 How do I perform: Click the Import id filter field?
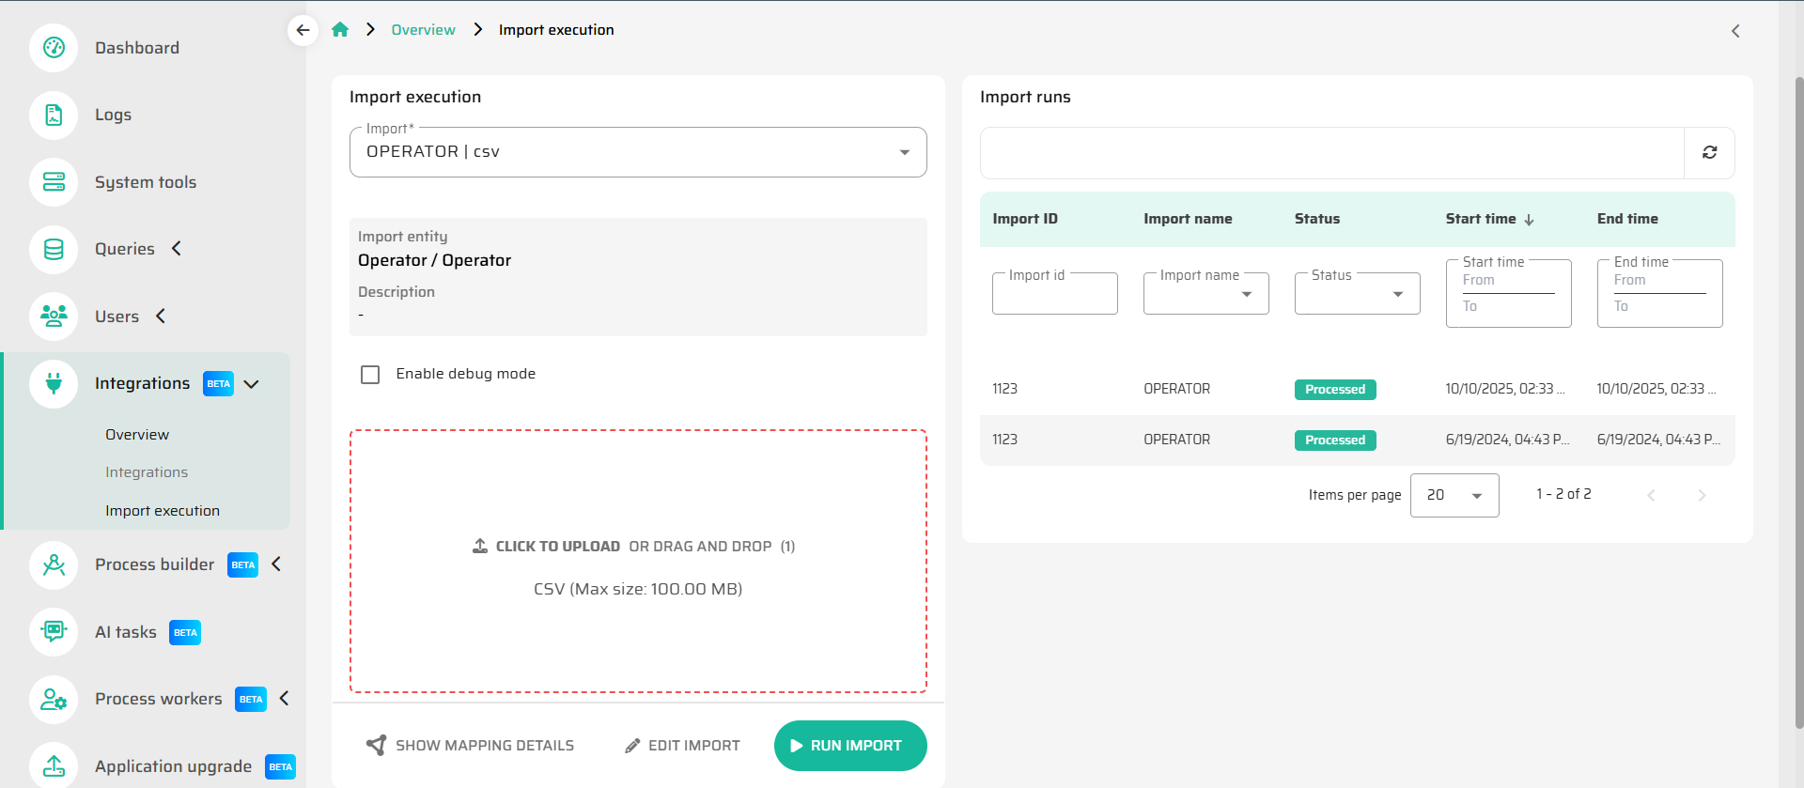click(x=1054, y=295)
